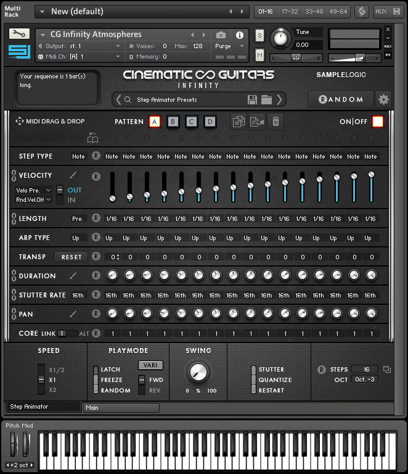This screenshot has width=408, height=474.
Task: Open Rnd.Vel.Off dropdown
Action: pyautogui.click(x=33, y=199)
